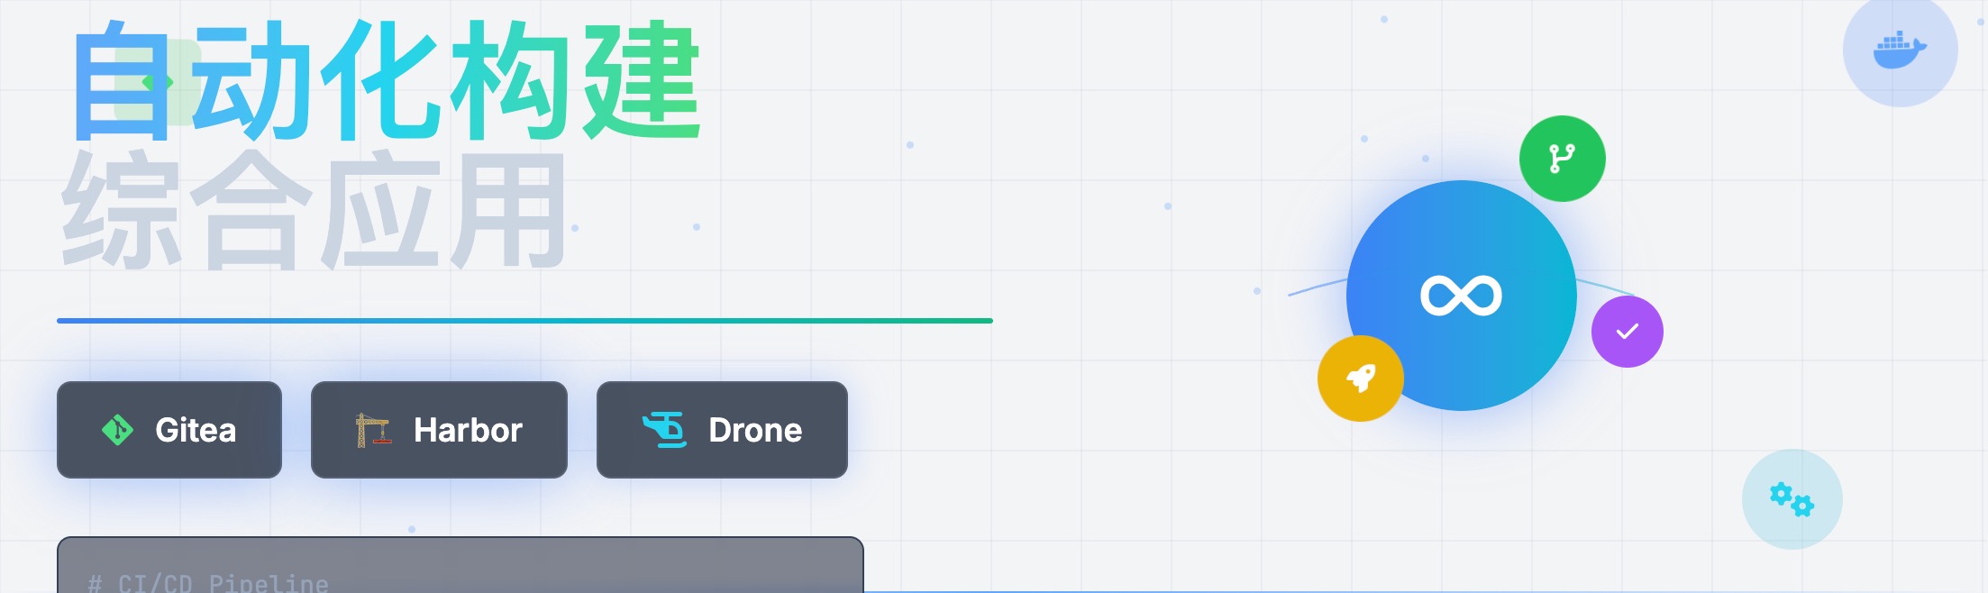Click the '# CI/CD Pipeline' code comment
The width and height of the screenshot is (1988, 593).
click(x=208, y=583)
